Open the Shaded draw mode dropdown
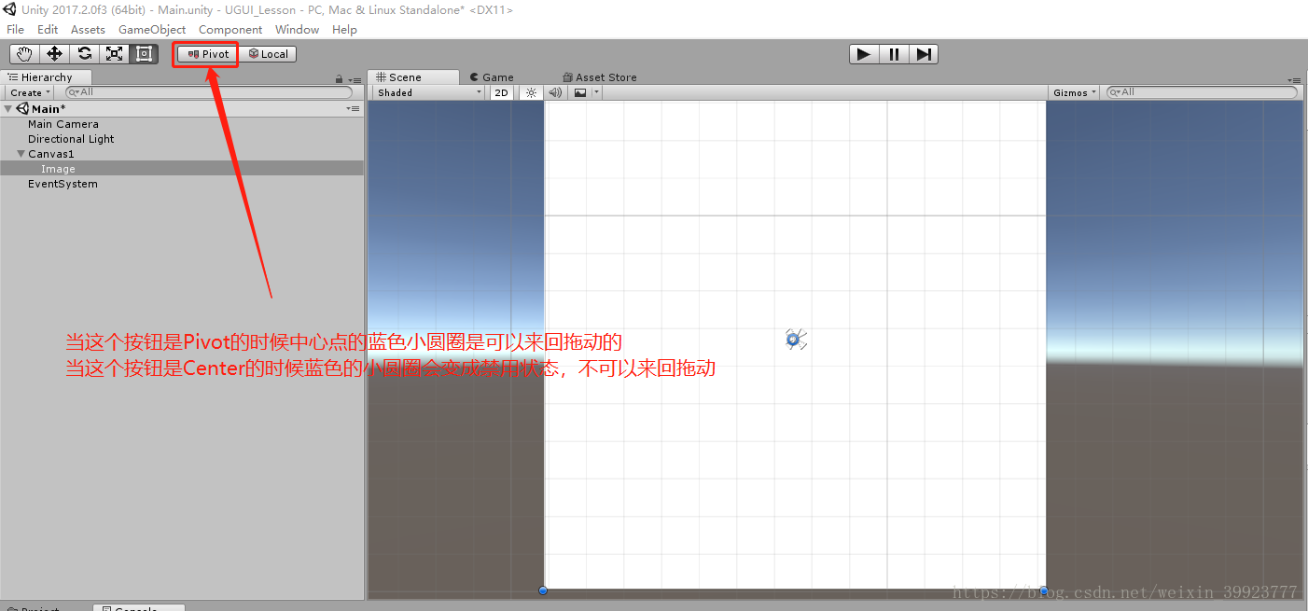Viewport: 1308px width, 611px height. click(x=429, y=92)
